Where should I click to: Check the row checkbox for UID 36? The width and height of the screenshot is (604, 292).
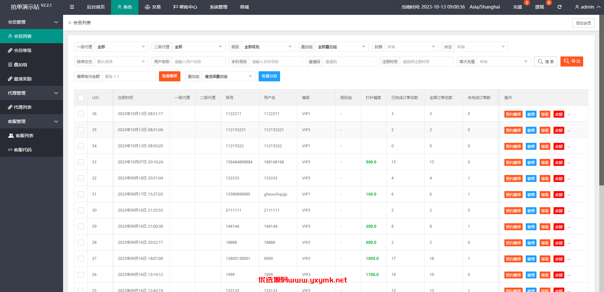click(x=81, y=114)
